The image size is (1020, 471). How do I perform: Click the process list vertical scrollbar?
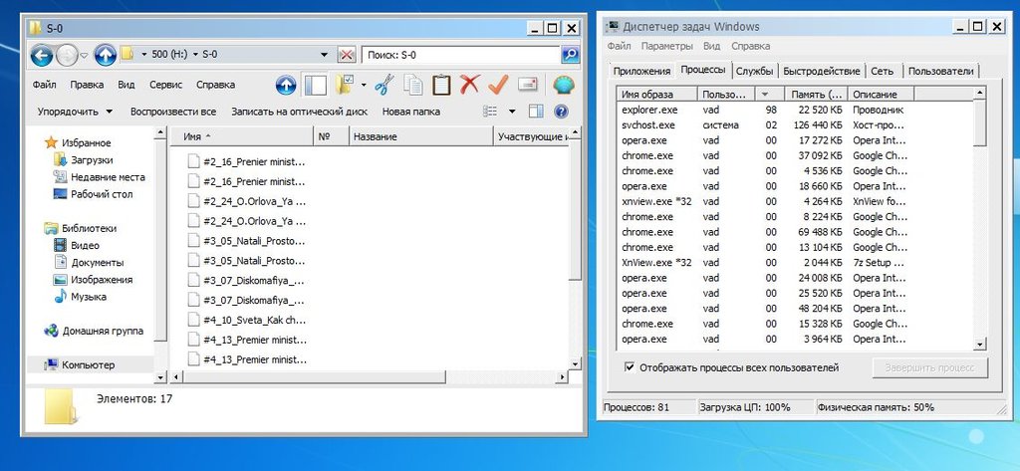(980, 123)
